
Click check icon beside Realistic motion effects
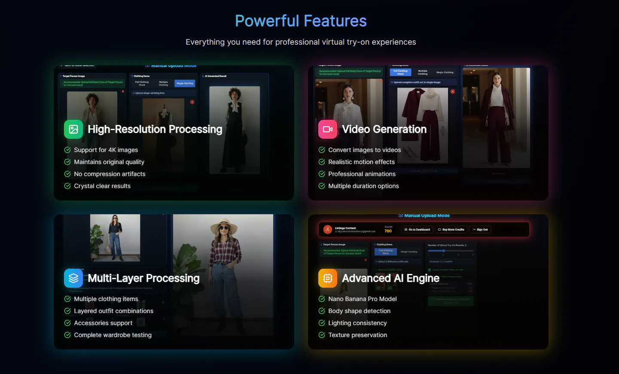click(322, 162)
